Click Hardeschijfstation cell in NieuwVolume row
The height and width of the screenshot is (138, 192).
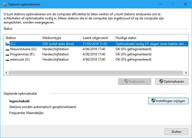pos(56,49)
